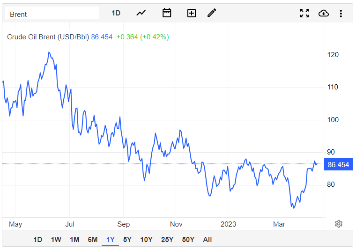Select the 10Y time range
Screen dimensions: 356x250
coord(146,240)
